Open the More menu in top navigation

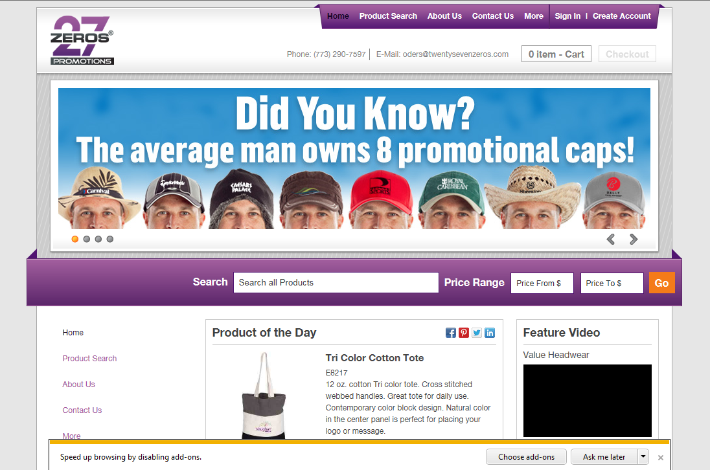click(x=534, y=16)
